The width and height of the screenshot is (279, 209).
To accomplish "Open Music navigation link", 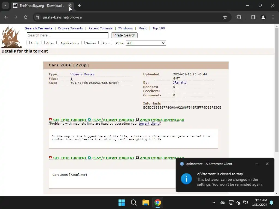I will [x=143, y=28].
